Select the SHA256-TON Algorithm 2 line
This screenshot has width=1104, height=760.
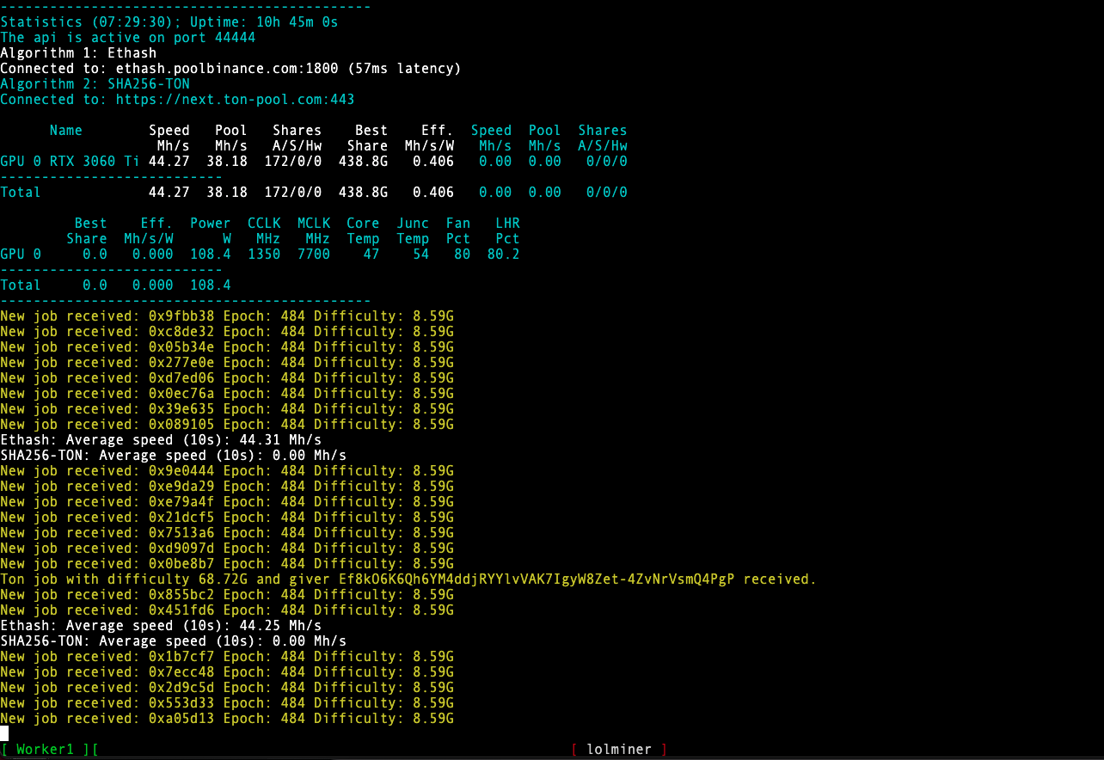95,83
